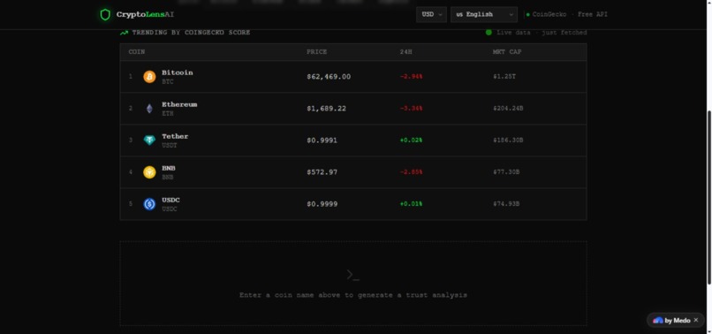
Task: Open the USD currency dropdown
Action: pyautogui.click(x=431, y=14)
